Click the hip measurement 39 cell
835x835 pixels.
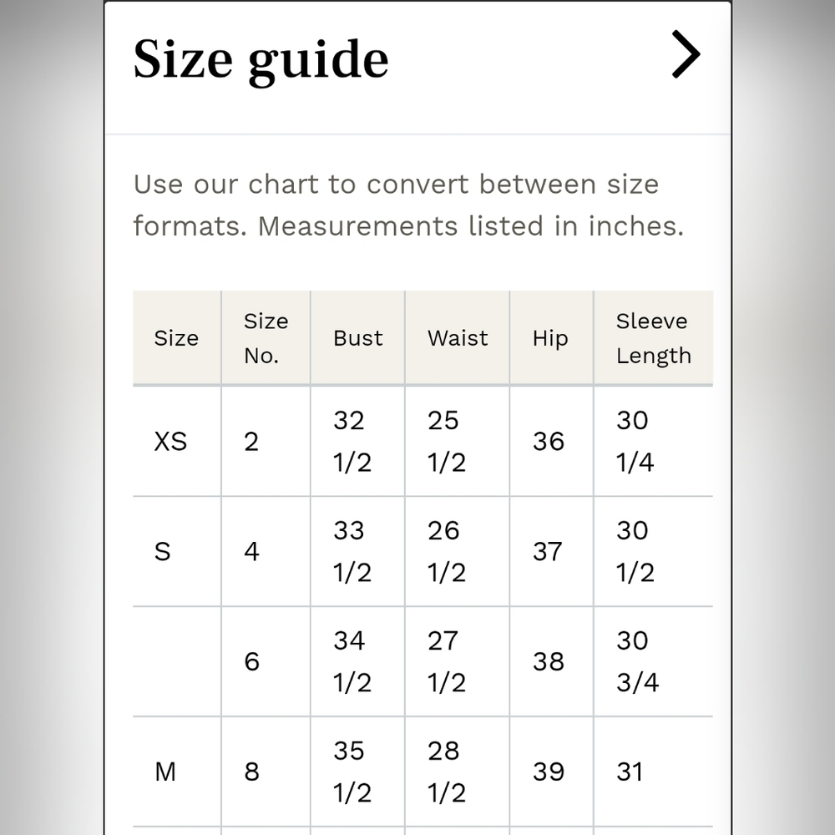coord(552,771)
